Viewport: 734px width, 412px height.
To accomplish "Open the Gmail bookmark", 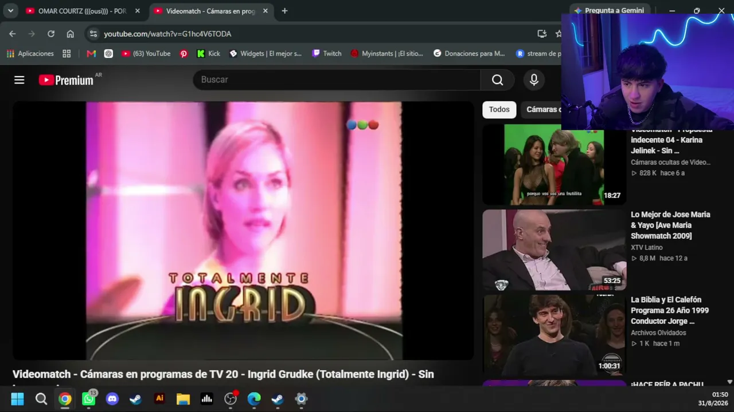I will pyautogui.click(x=91, y=53).
